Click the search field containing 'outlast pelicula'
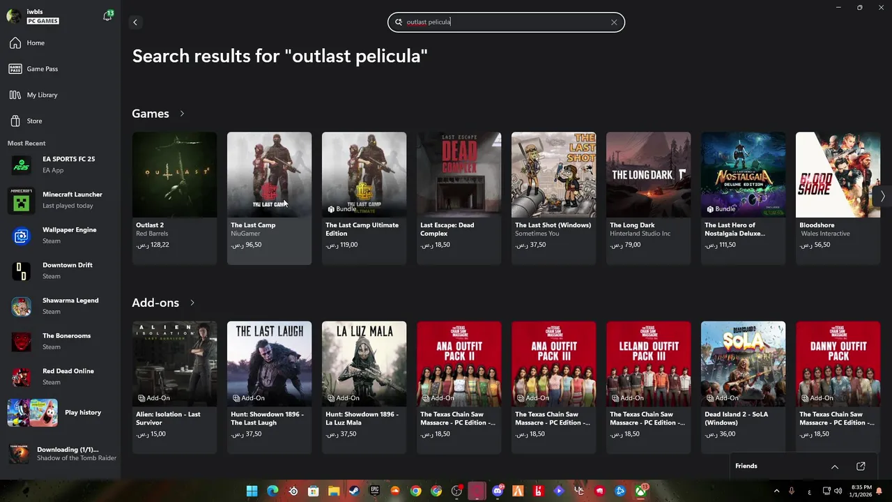Viewport: 892px width, 502px height. [506, 22]
